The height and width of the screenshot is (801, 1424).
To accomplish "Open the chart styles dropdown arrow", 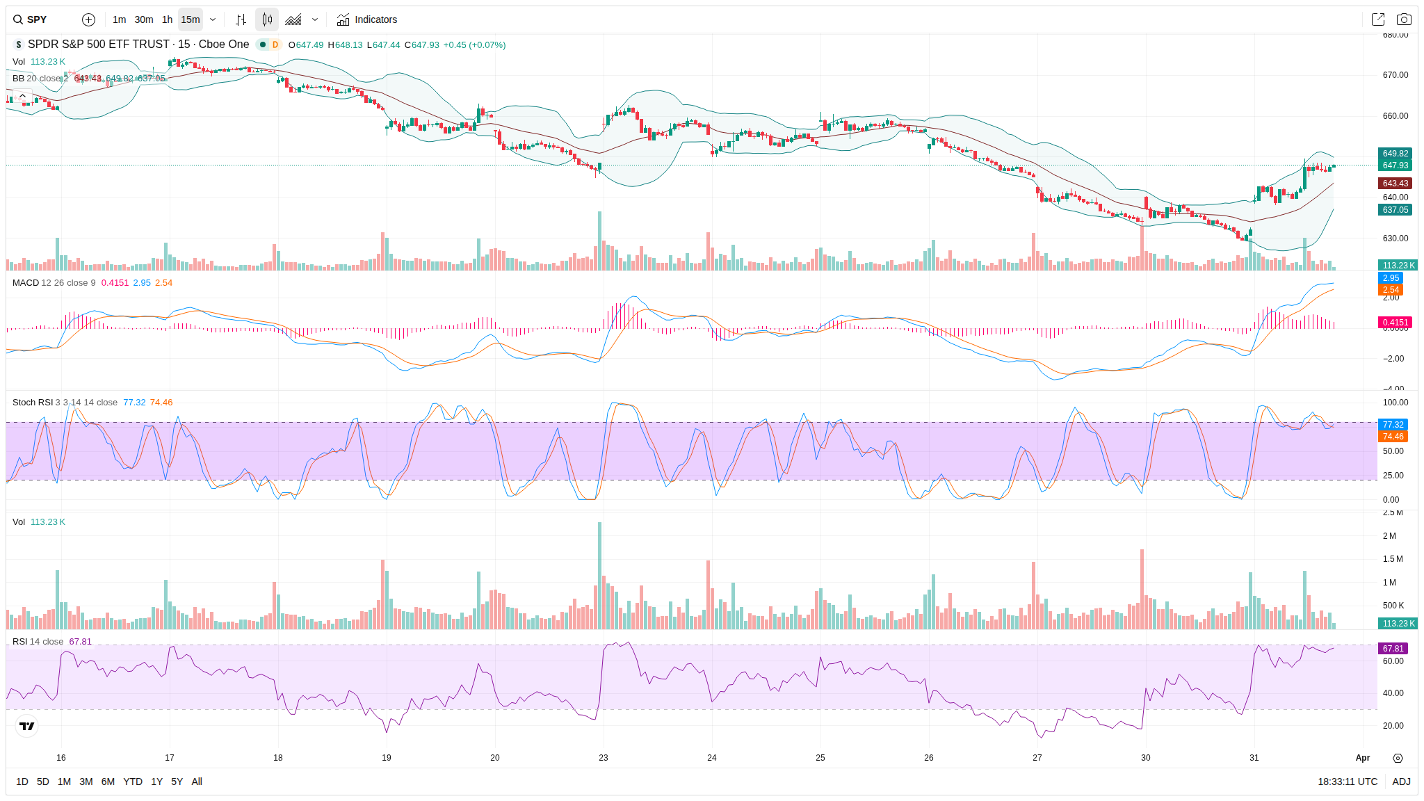I will point(315,19).
